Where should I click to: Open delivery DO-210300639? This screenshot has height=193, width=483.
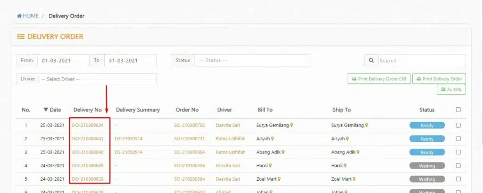point(88,166)
